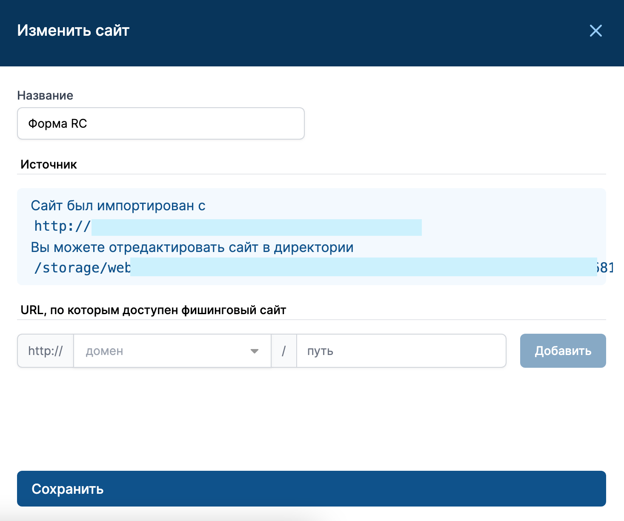Click the truncated end of storage path
The width and height of the screenshot is (624, 521).
605,268
